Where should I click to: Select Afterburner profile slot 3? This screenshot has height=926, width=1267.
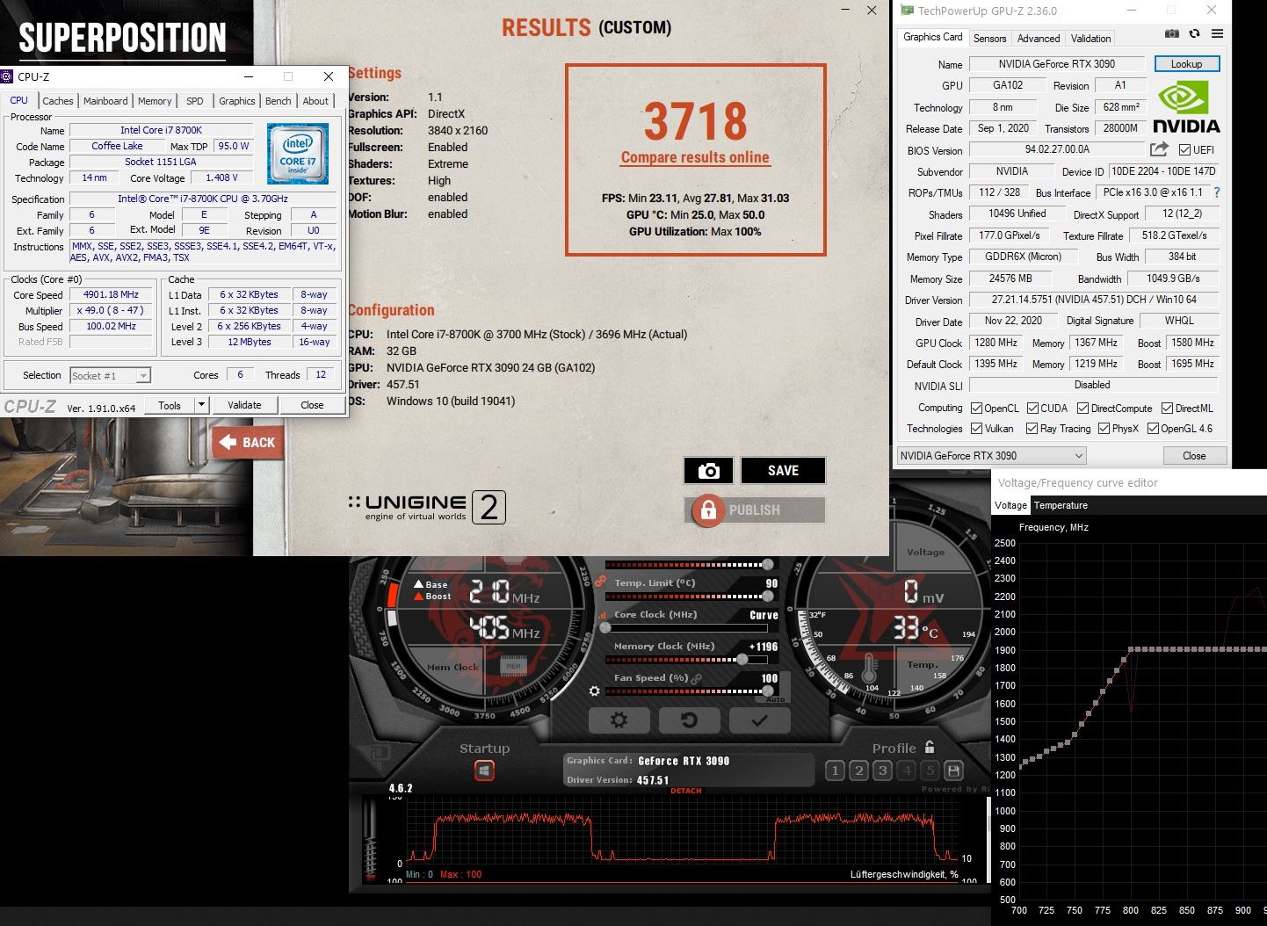click(x=883, y=771)
